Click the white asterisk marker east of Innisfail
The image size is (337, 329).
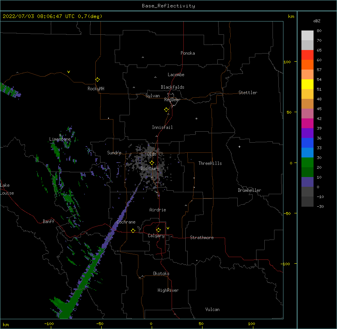[196, 118]
